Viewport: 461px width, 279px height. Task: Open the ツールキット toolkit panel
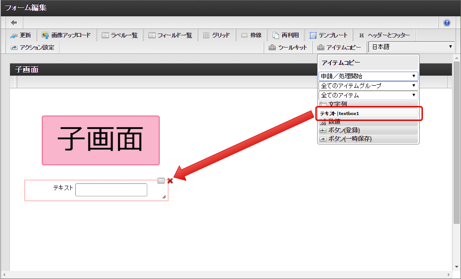coord(288,48)
